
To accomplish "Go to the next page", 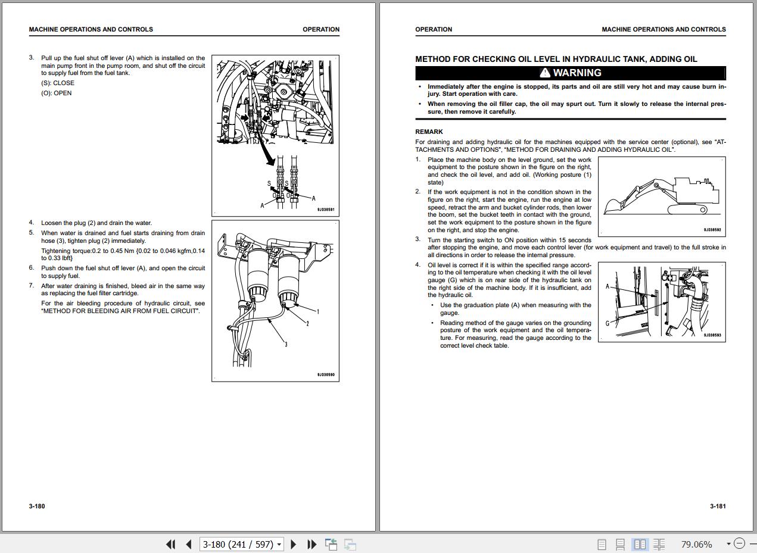I will (x=294, y=544).
